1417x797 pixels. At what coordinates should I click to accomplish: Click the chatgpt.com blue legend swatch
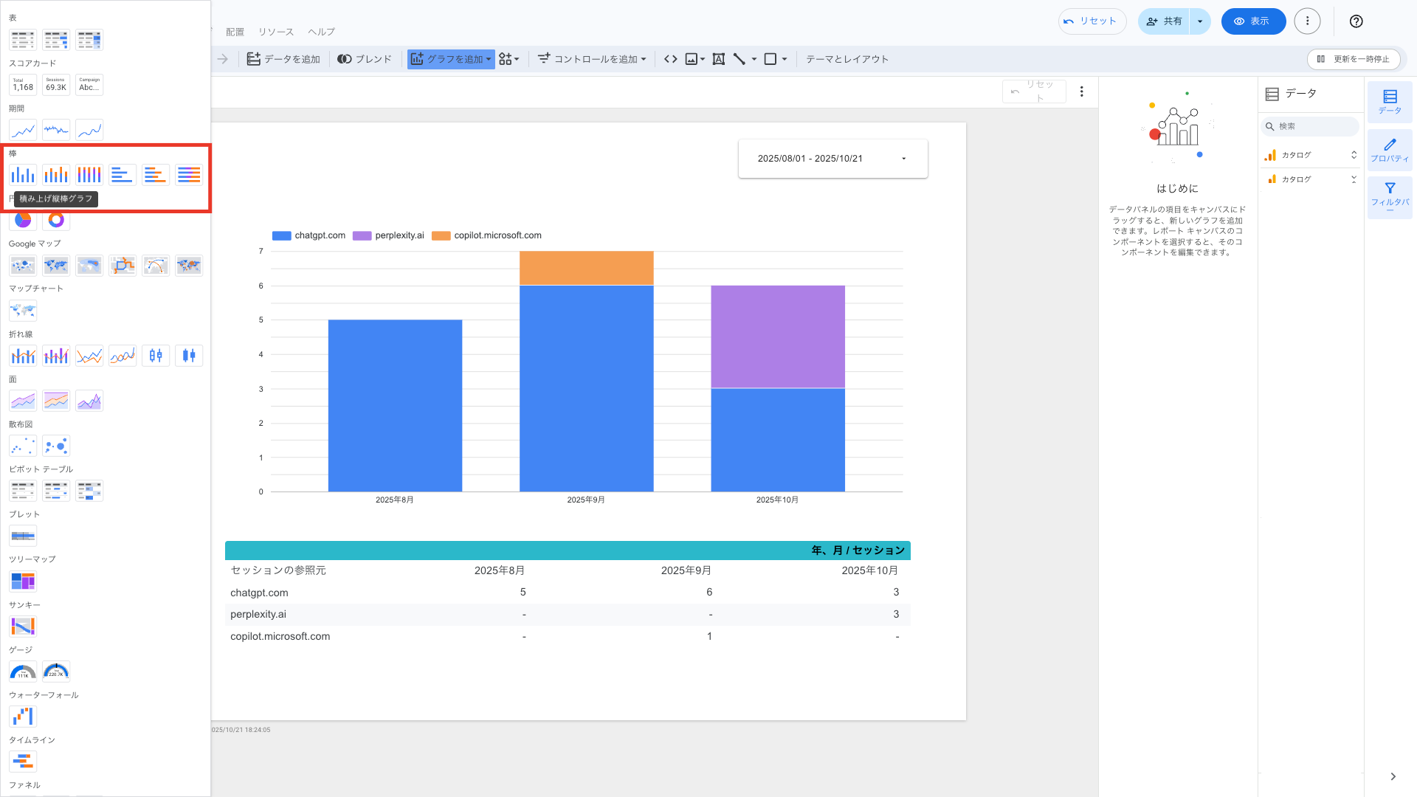click(281, 236)
